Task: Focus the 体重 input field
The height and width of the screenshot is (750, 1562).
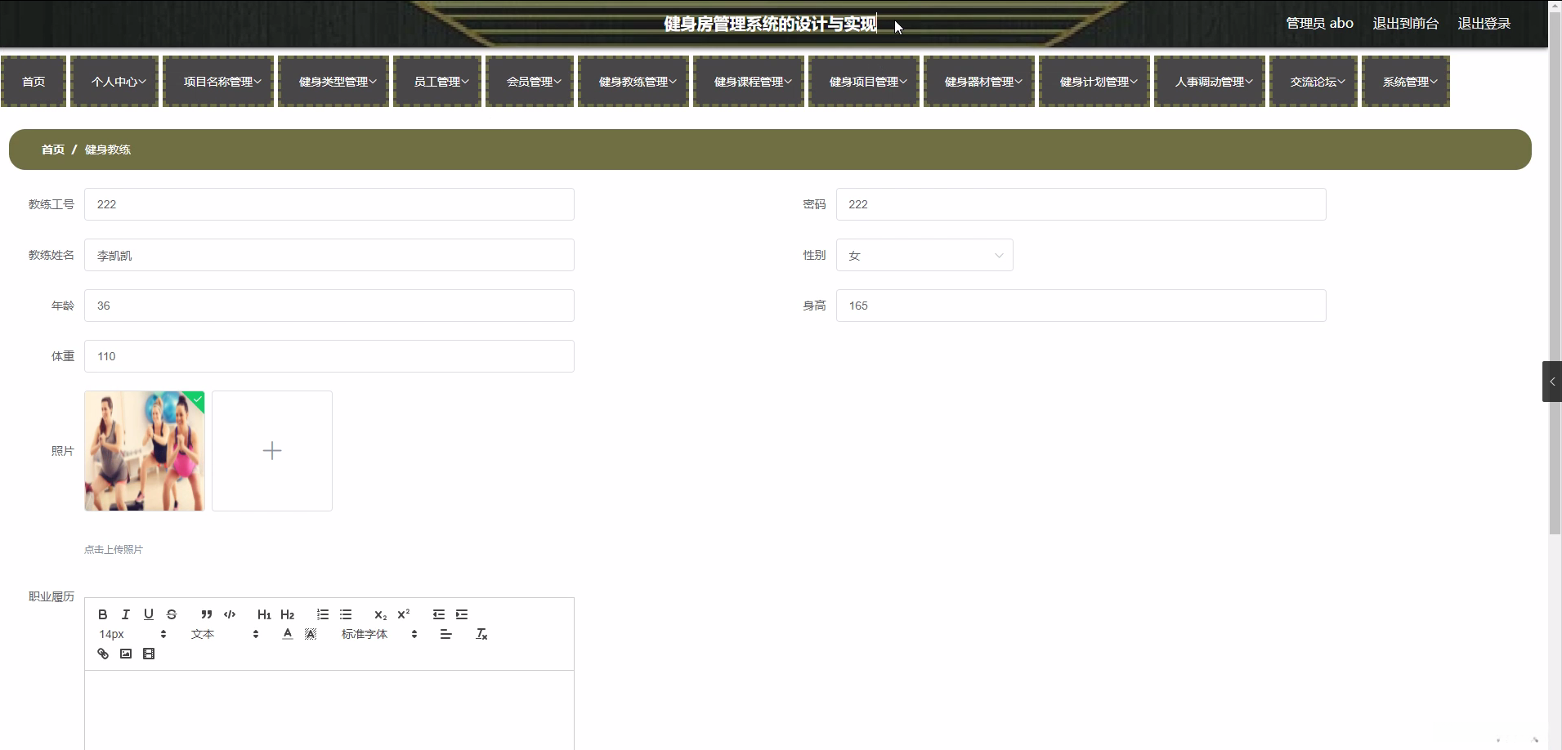Action: click(x=329, y=356)
